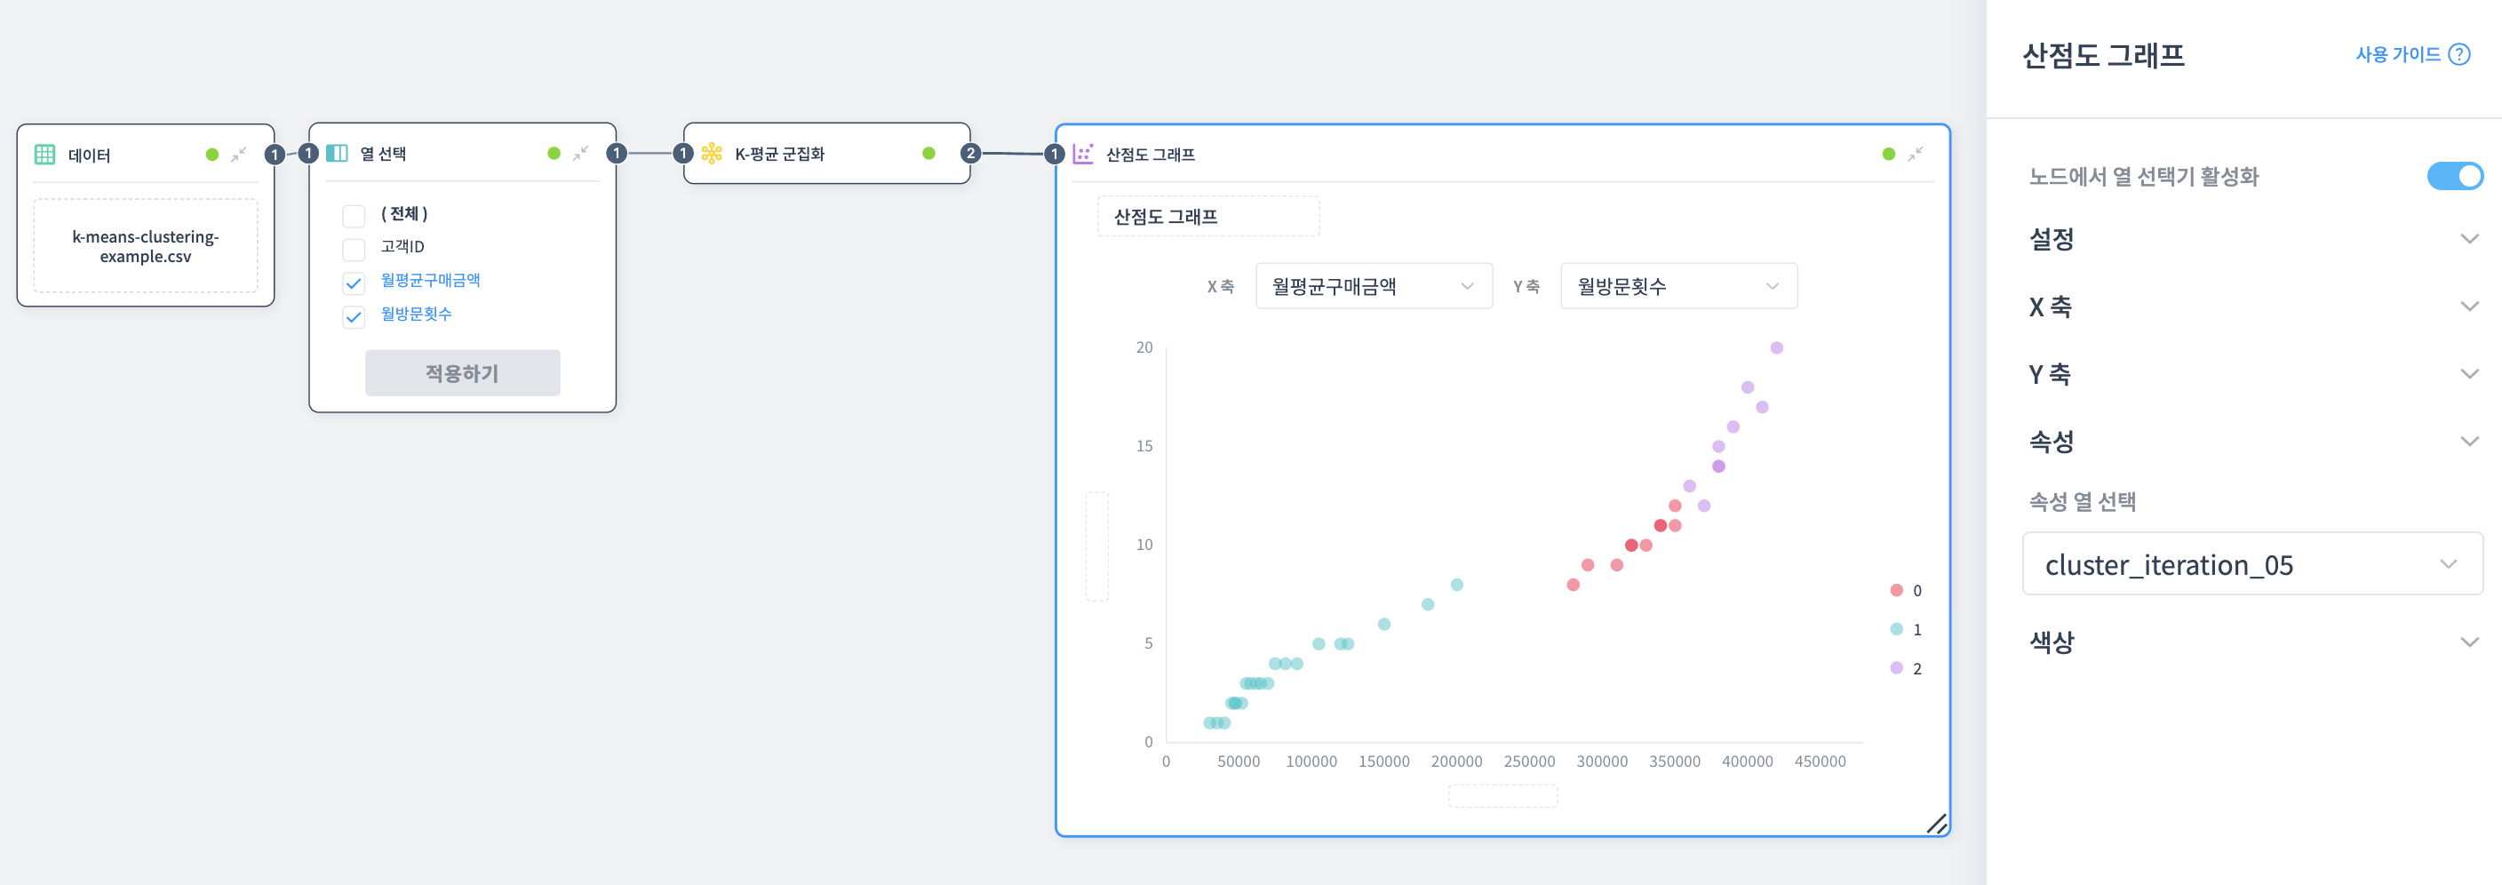This screenshot has width=2502, height=885.
Task: Check the ( 전체 ) checkbox
Action: (354, 215)
